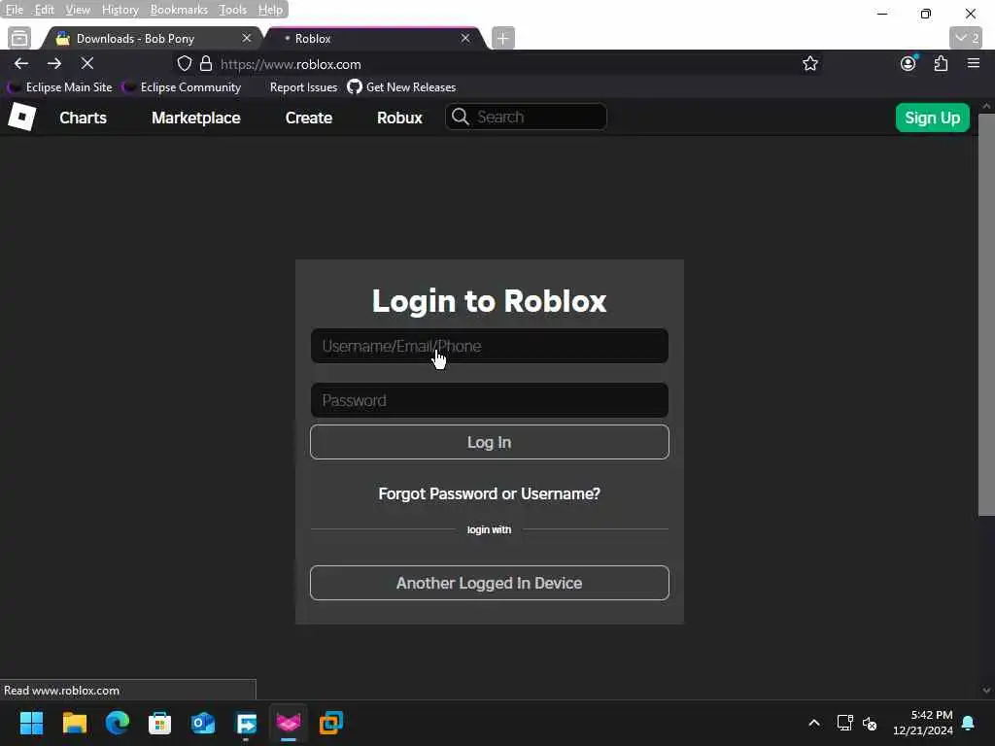Click the page vertical scrollbar thumb
Viewport: 995px width, 746px height.
pos(986,316)
